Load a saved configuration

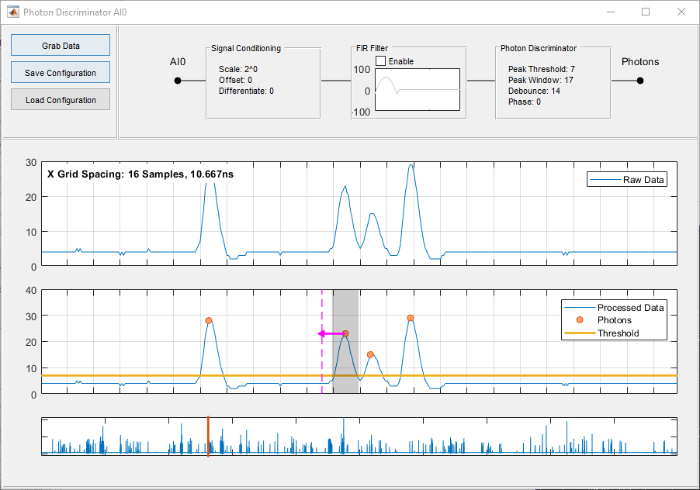pos(60,99)
